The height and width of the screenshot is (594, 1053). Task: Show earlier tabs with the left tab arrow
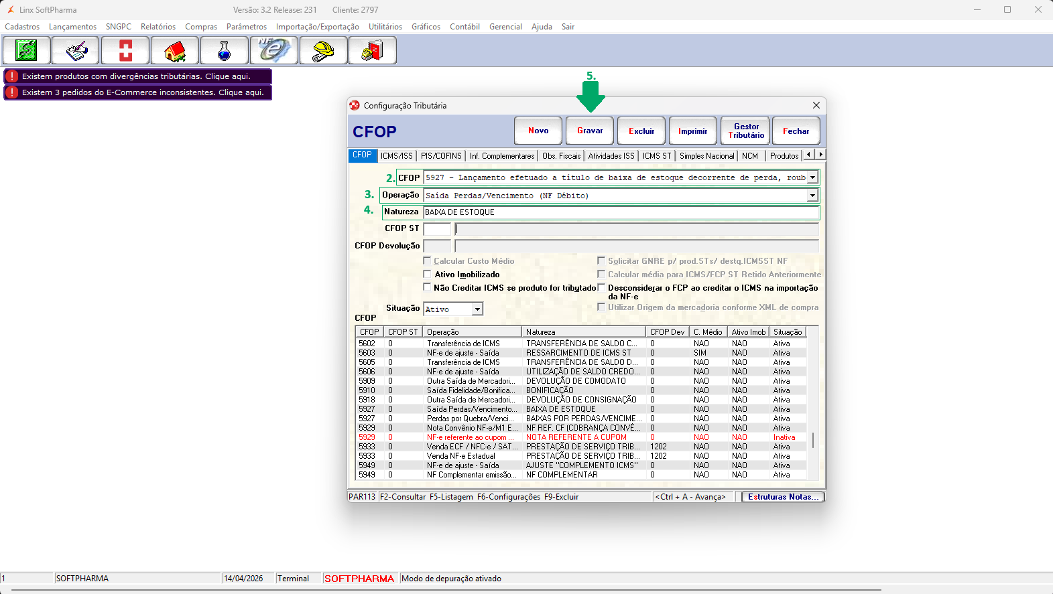tap(809, 155)
